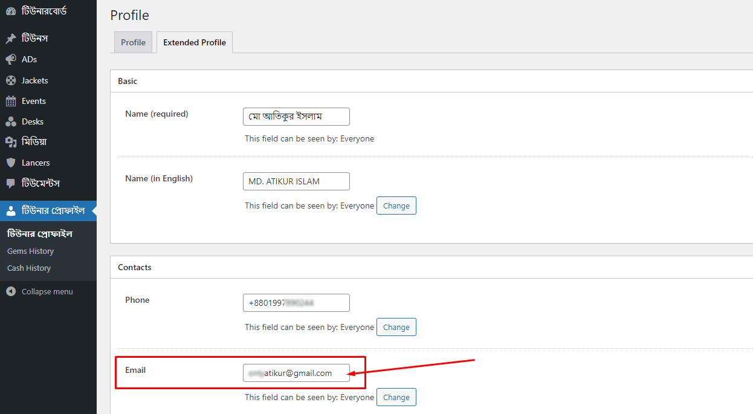This screenshot has width=753, height=414.
Task: Open টিউনার প্রোফাইল submenu entry
Action: pos(40,234)
